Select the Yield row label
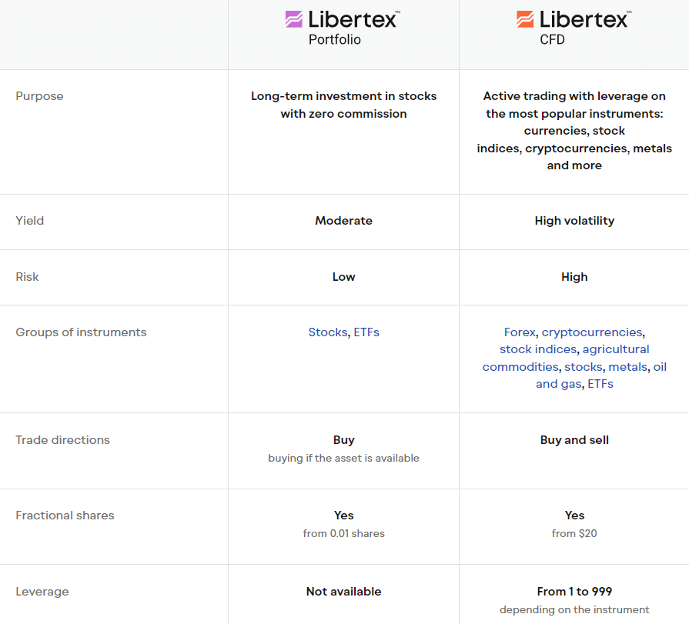 (x=30, y=221)
